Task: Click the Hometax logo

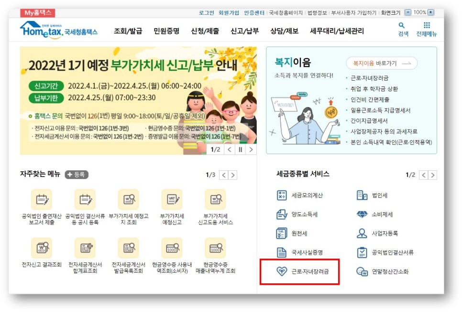Action: tap(59, 30)
